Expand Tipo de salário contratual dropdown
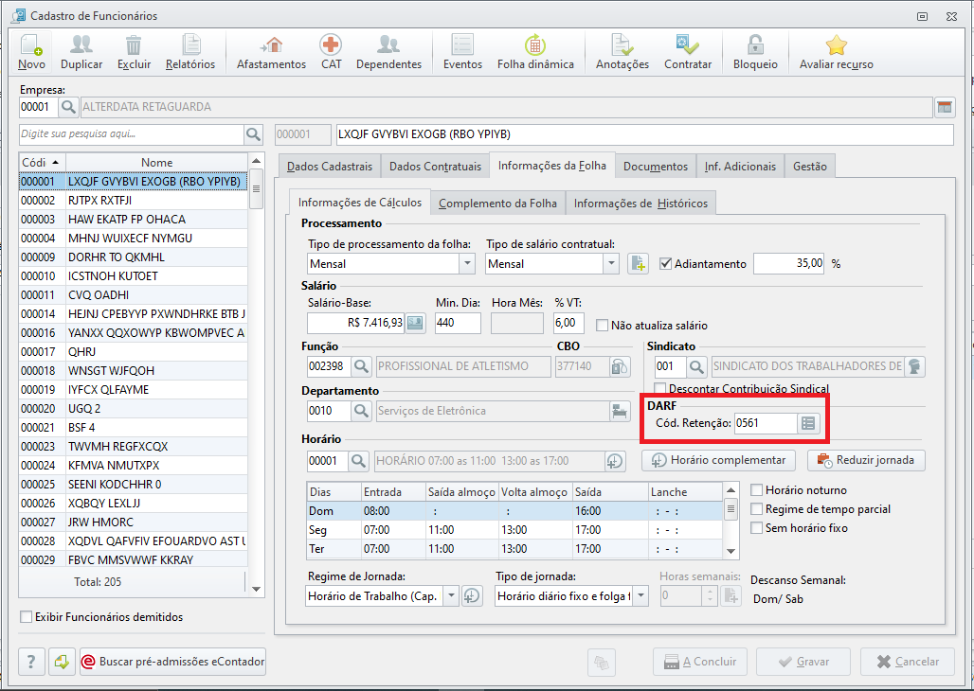This screenshot has width=974, height=691. click(x=611, y=264)
